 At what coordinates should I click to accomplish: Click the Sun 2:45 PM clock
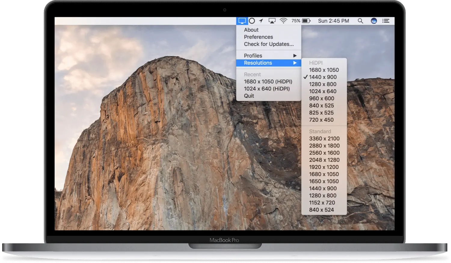click(x=333, y=21)
